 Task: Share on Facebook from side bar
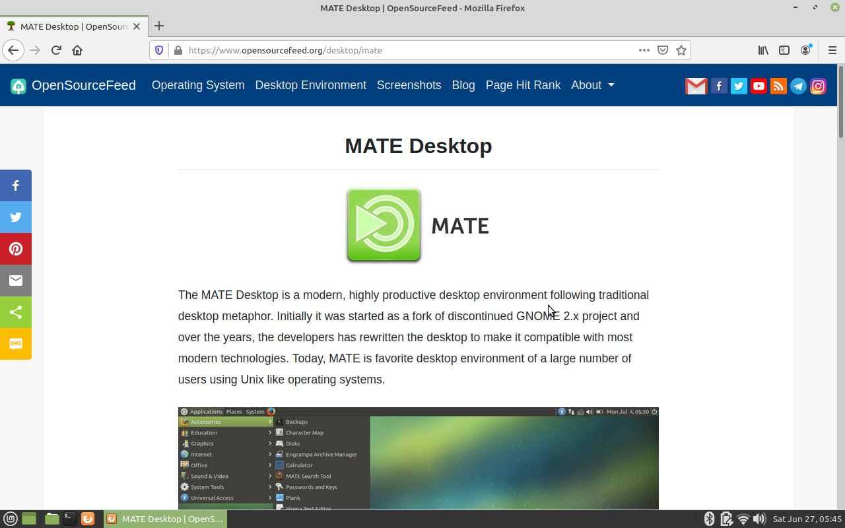tap(16, 185)
